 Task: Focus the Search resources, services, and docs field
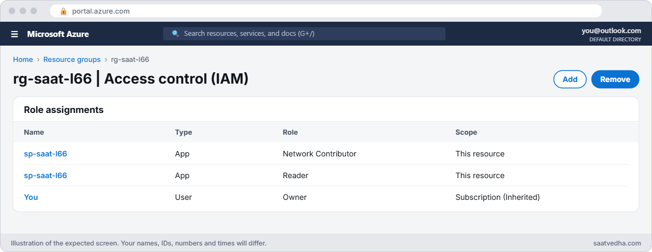coord(304,34)
